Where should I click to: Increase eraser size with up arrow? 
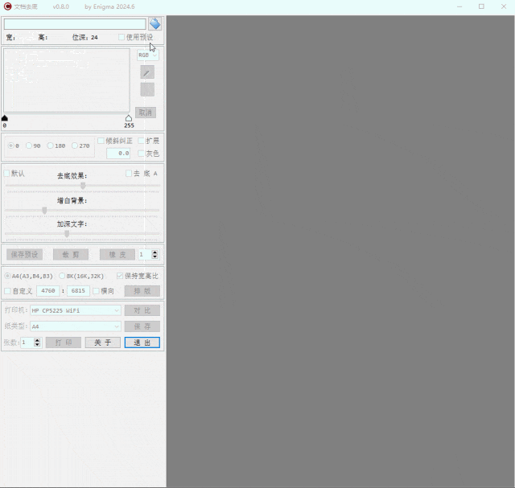coord(154,252)
